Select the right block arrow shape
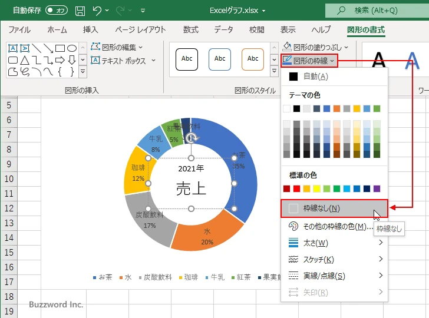The image size is (429, 318). 60,60
